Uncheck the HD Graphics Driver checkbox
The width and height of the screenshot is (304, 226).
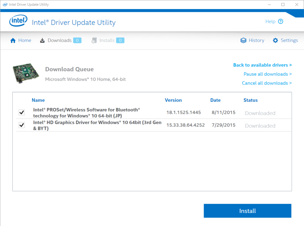(x=22, y=125)
